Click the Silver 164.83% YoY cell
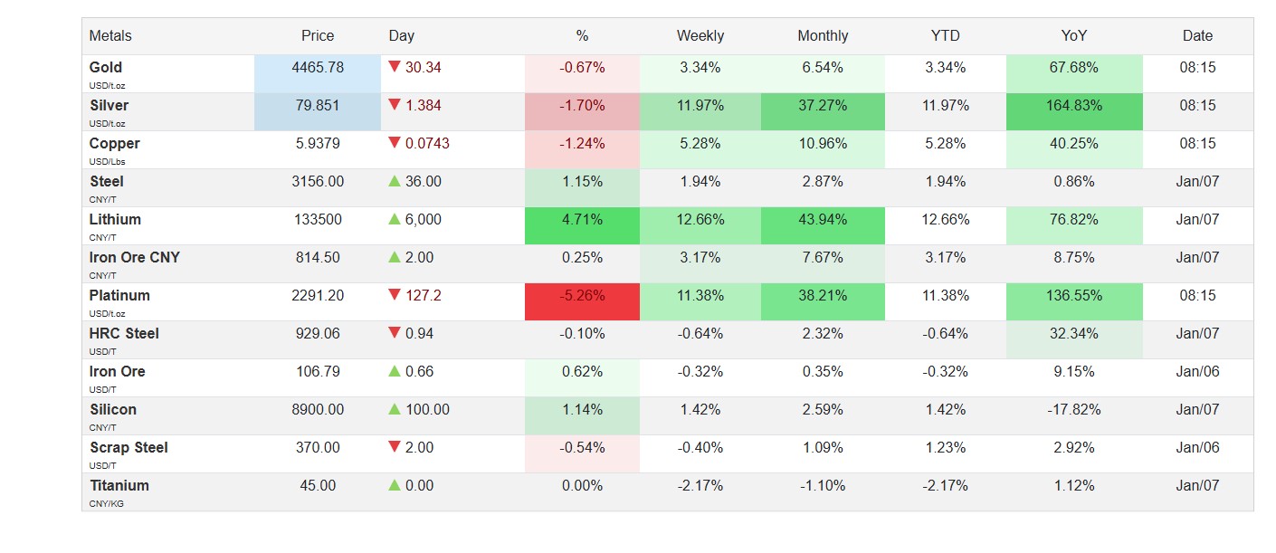This screenshot has width=1276, height=553. point(1074,106)
